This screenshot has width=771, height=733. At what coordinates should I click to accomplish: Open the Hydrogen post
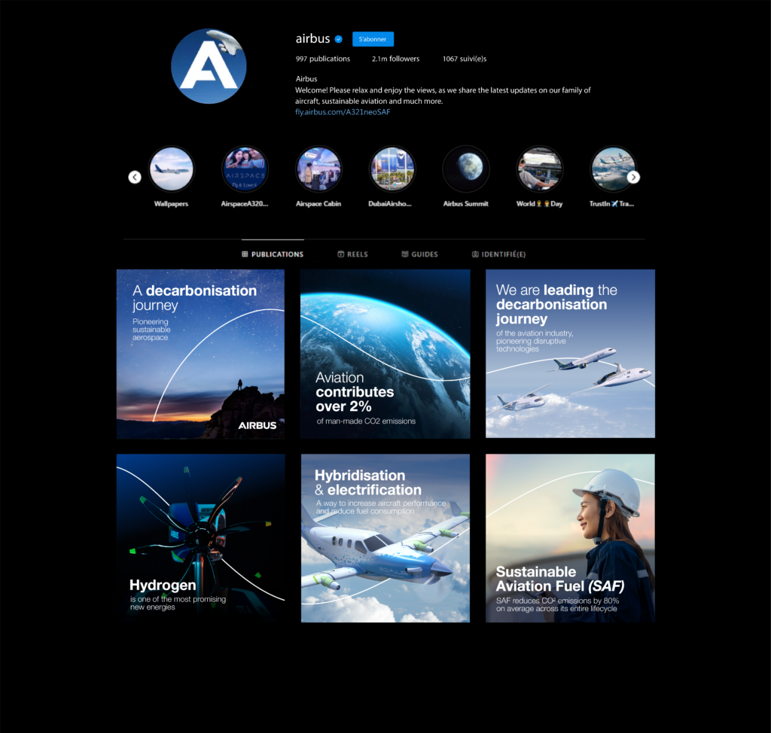[x=200, y=538]
